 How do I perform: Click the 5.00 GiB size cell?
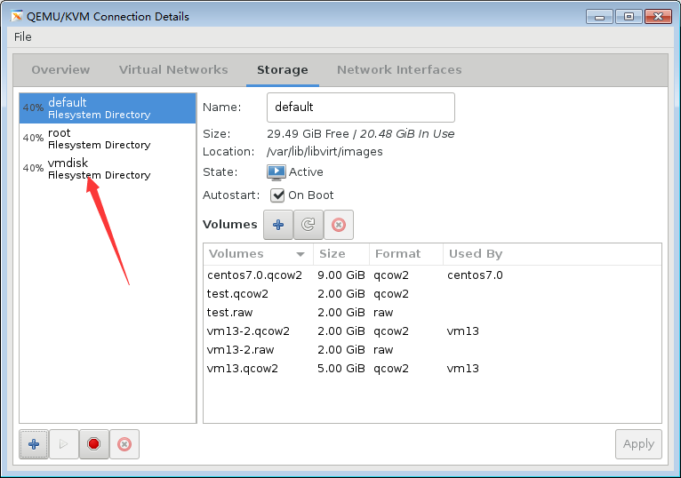coord(340,369)
